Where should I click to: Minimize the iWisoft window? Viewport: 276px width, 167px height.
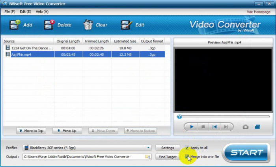click(259, 4)
